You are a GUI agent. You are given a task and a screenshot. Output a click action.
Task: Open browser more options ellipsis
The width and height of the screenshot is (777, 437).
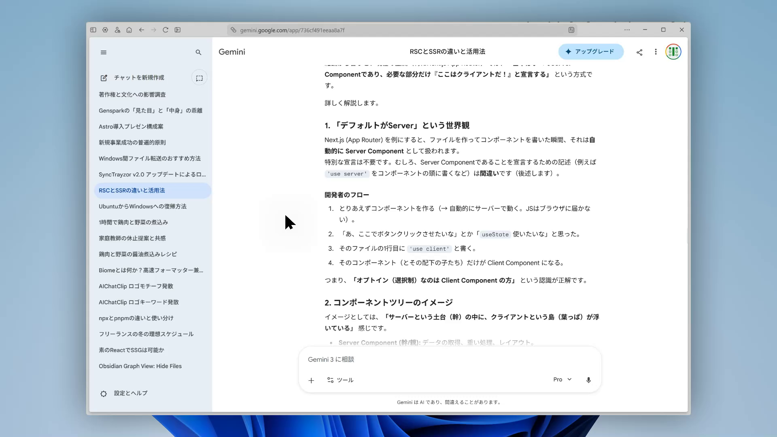(627, 30)
